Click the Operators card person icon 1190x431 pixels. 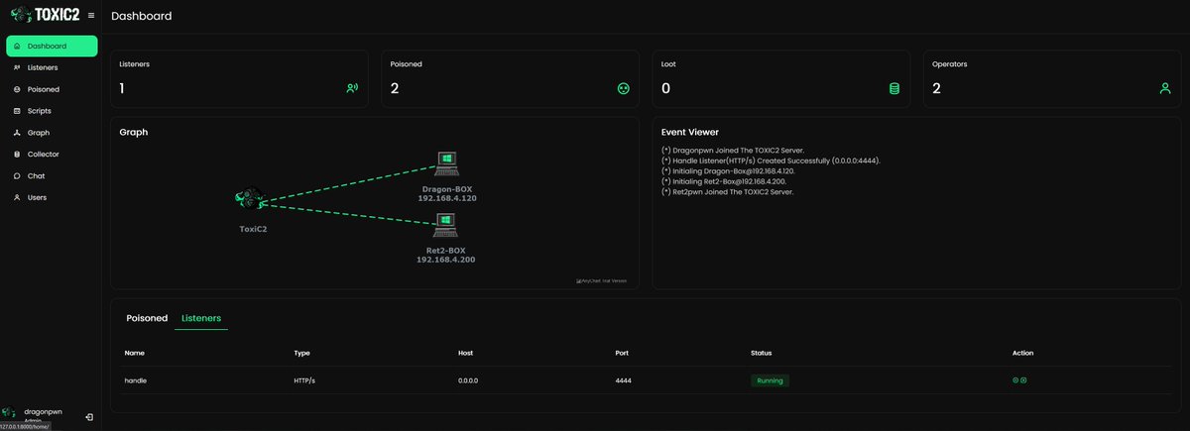click(1165, 88)
